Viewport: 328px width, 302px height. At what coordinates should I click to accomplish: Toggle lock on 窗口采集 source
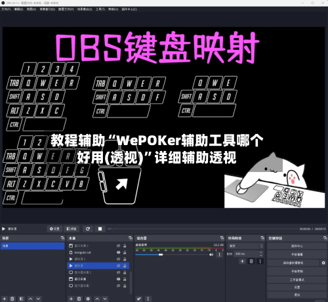pyautogui.click(x=125, y=279)
